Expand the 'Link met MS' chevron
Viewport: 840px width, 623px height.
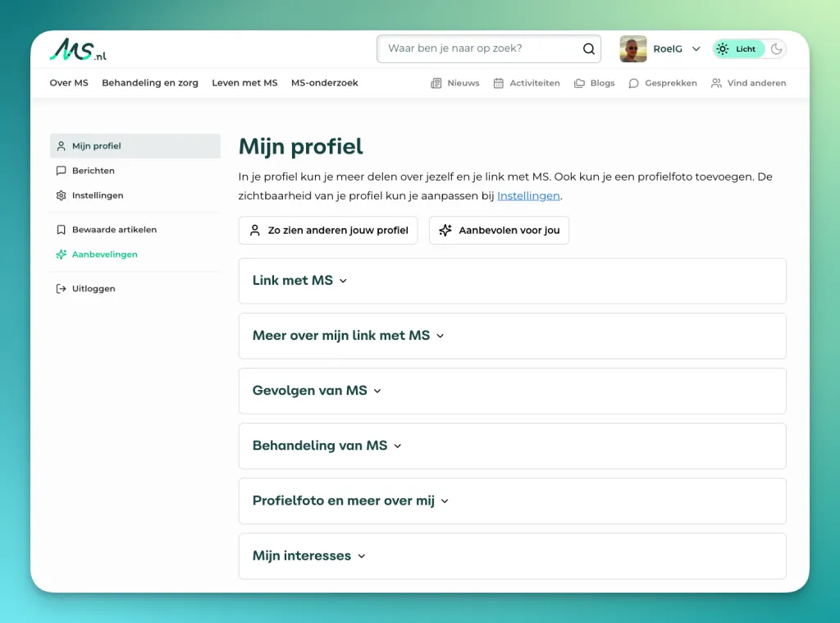343,281
